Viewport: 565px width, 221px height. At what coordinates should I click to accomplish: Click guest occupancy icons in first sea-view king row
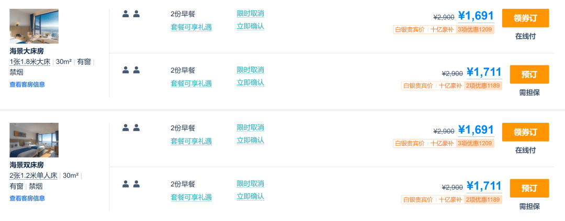click(x=131, y=14)
